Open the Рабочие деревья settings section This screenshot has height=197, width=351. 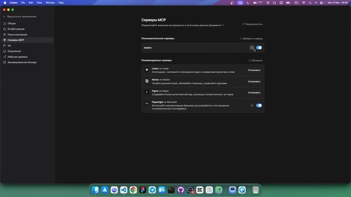pyautogui.click(x=18, y=57)
